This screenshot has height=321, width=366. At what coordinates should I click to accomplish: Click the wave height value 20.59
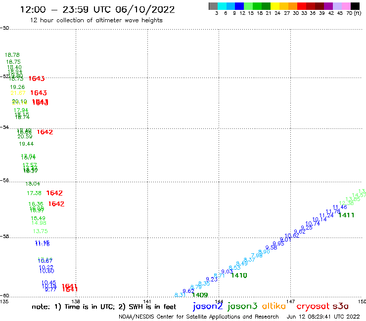pos(25,137)
